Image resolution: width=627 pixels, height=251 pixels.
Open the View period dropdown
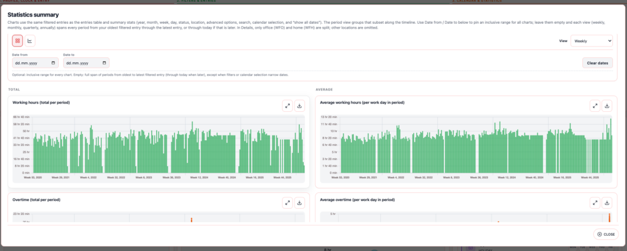pyautogui.click(x=591, y=40)
